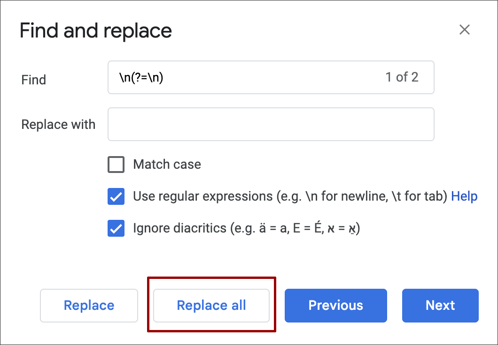
Task: Click the 1 of 2 match counter
Action: (402, 77)
